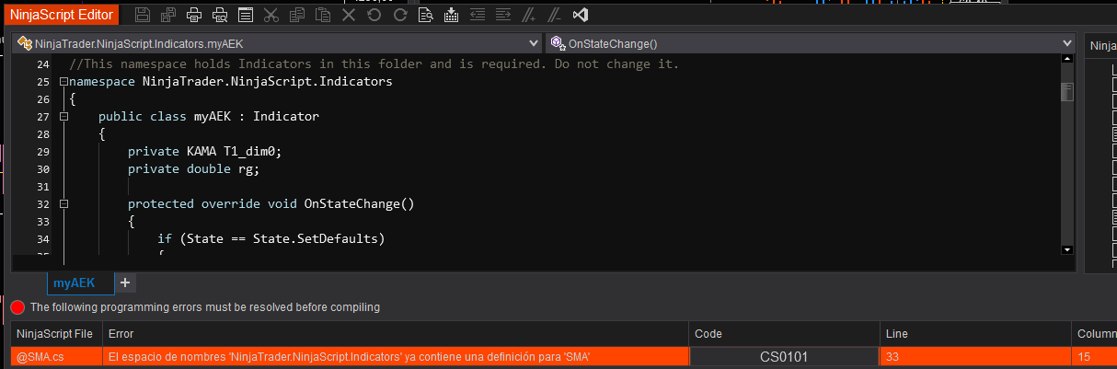Select the CS0101 error code cell
The image size is (1117, 369).
pyautogui.click(x=783, y=356)
